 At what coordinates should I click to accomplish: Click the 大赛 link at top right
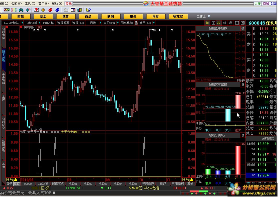(258, 3)
